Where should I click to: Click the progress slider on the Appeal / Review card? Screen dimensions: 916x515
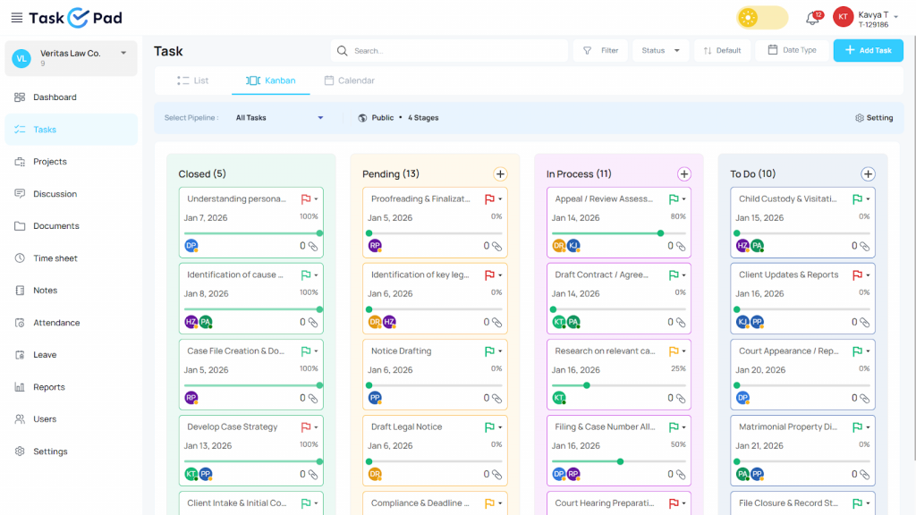click(660, 233)
